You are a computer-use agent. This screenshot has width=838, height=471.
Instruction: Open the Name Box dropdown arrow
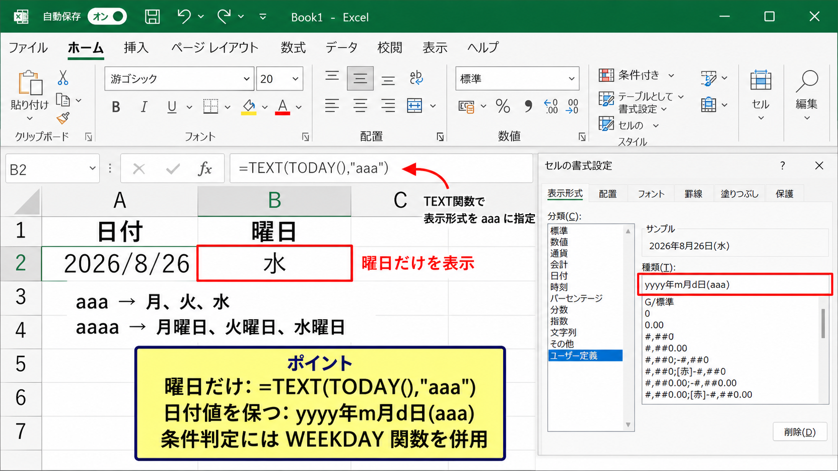[x=92, y=169]
